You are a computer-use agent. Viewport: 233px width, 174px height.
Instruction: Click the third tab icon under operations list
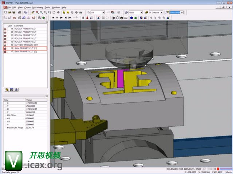(16, 90)
